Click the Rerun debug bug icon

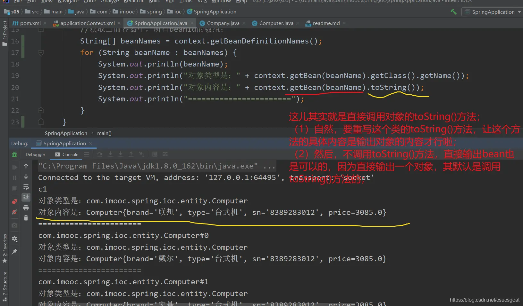point(14,154)
